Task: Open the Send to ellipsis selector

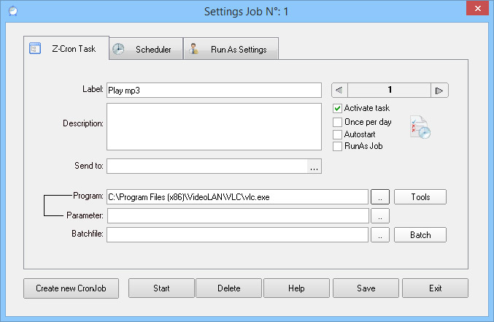Action: point(314,166)
